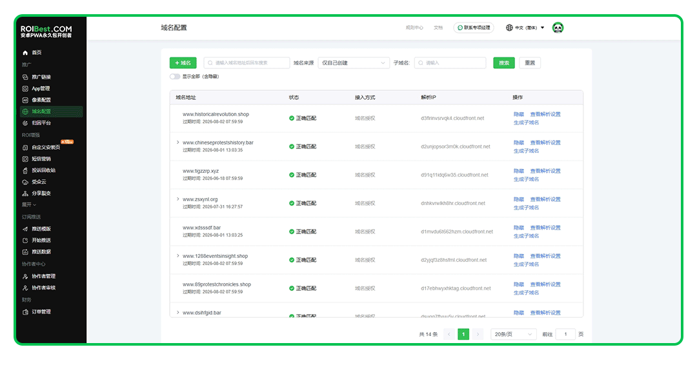Open 短信营销 in the sidebar menu
Viewport: 697px width, 365px height.
point(41,159)
